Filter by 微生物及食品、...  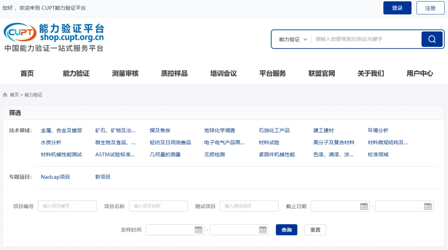tap(115, 142)
